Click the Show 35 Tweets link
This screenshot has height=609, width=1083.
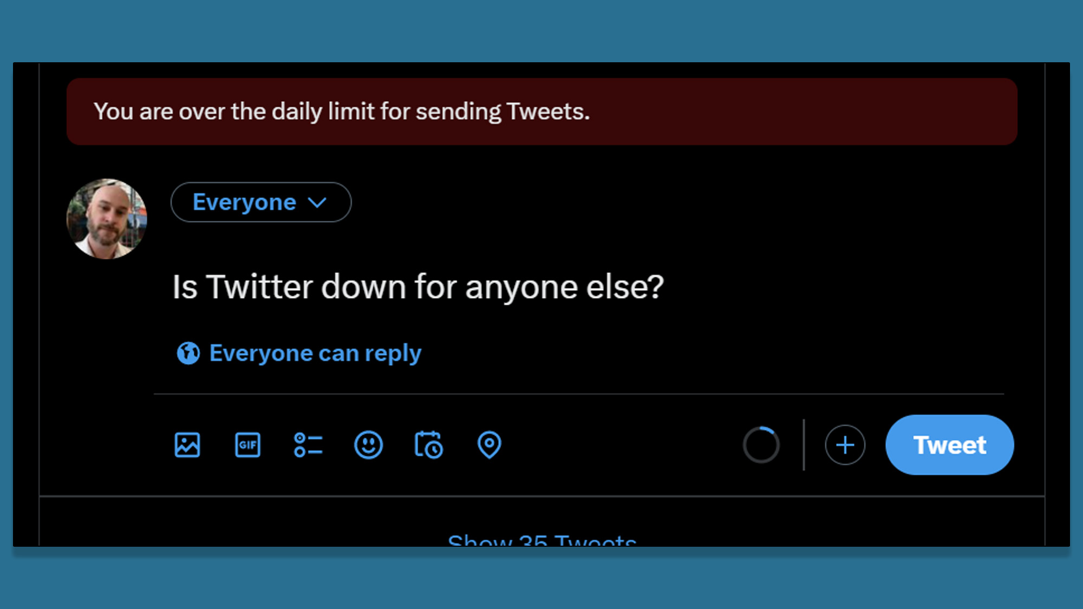pos(541,541)
